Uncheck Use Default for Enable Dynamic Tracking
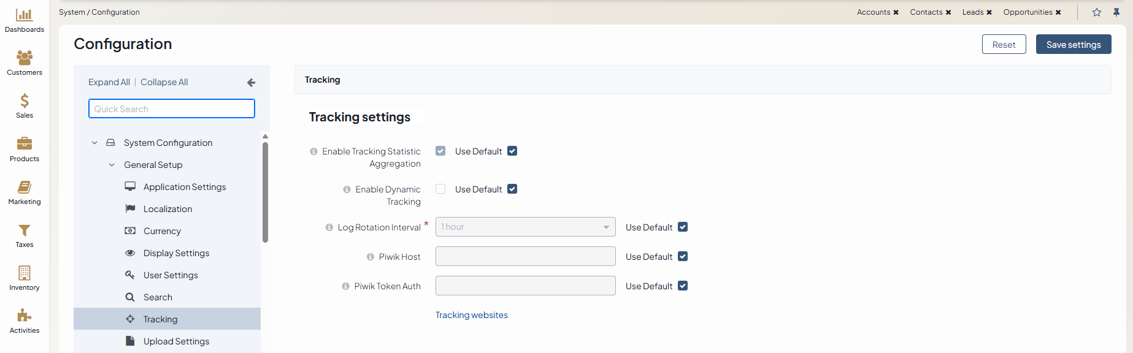This screenshot has width=1133, height=353. pyautogui.click(x=512, y=189)
